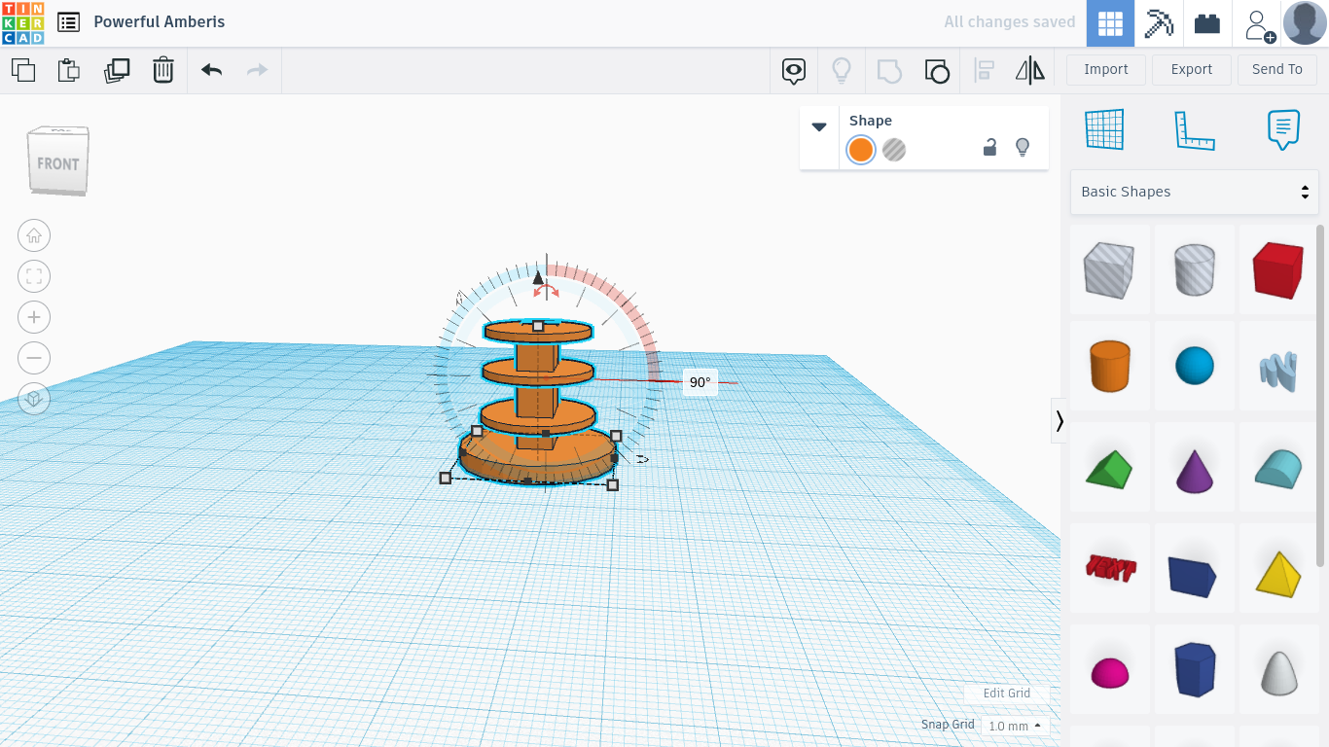The image size is (1329, 747).
Task: Switch to Blocks pickaxe mode
Action: [x=1159, y=23]
